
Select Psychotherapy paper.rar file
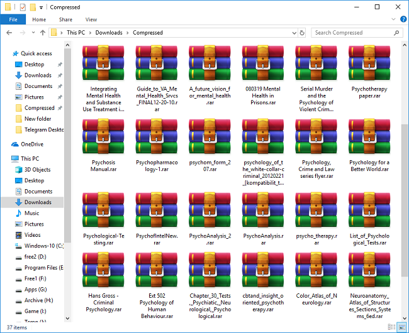click(x=369, y=72)
